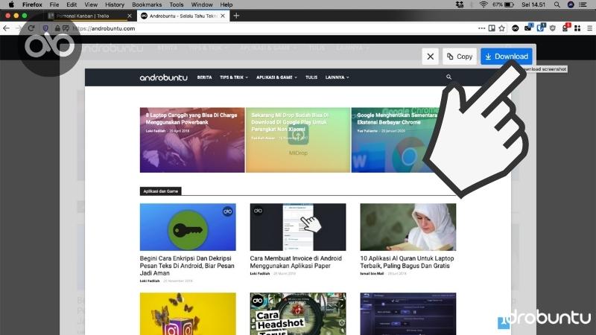The width and height of the screenshot is (596, 335).
Task: Click the round purple menu bar icon
Action: 571,4
